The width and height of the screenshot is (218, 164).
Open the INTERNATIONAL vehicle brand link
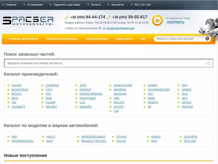22,141
